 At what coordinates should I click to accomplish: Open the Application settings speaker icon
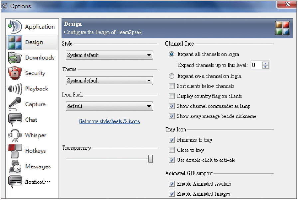click(x=15, y=27)
